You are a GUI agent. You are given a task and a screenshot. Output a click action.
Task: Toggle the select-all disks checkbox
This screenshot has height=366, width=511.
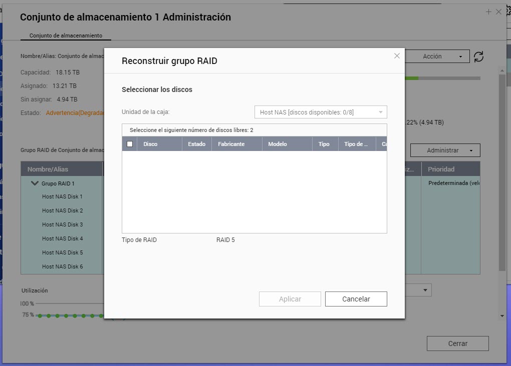130,144
